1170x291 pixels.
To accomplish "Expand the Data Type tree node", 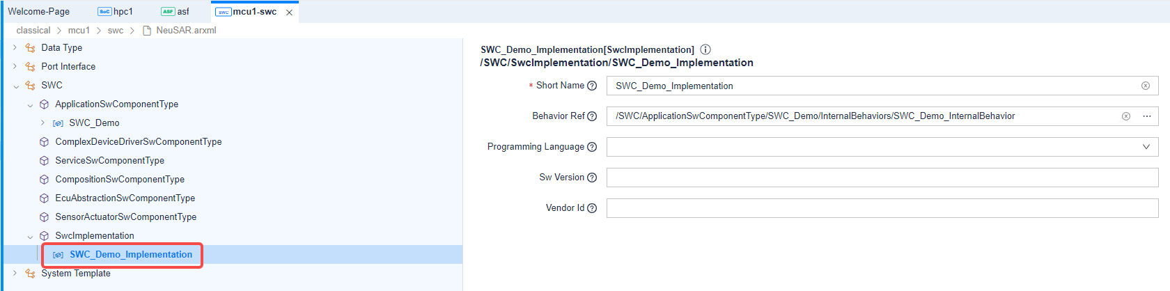I will point(15,47).
